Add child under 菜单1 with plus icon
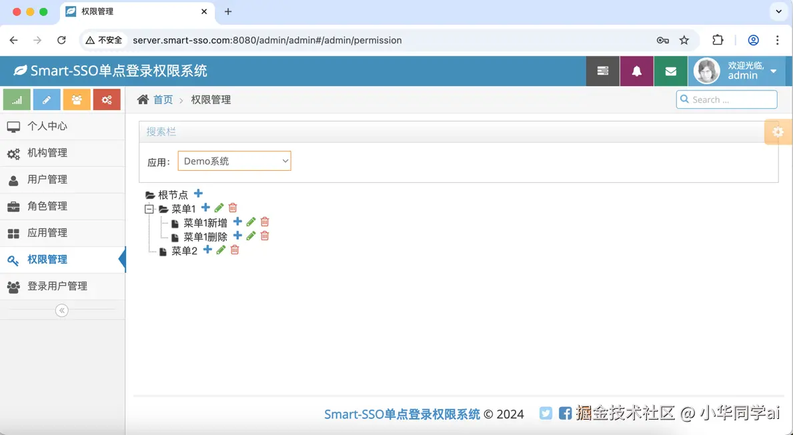The height and width of the screenshot is (435, 793). 205,207
